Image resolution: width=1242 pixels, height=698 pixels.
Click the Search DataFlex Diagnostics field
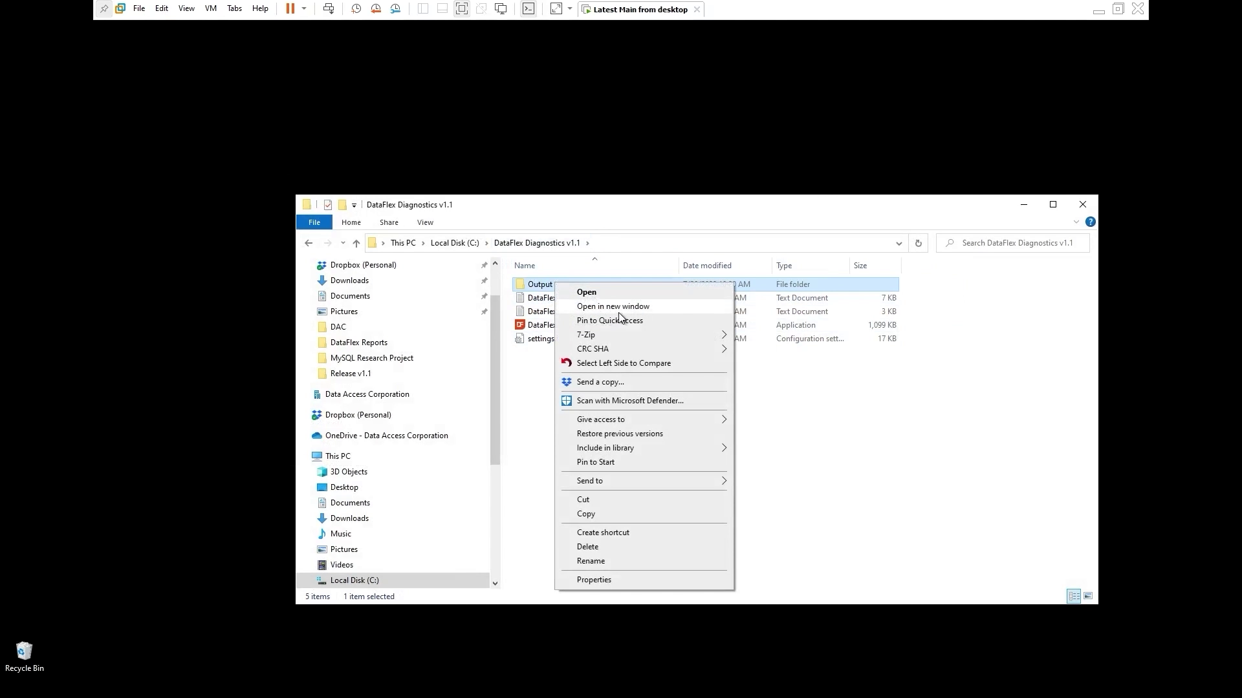(x=1012, y=243)
